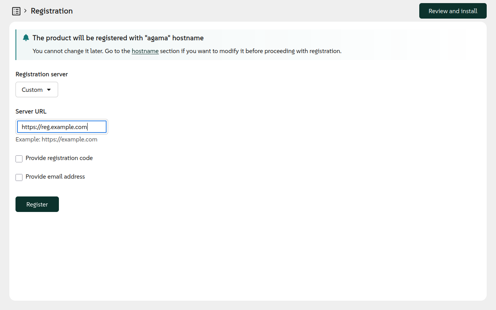Image resolution: width=496 pixels, height=310 pixels.
Task: Check the Provide email address box
Action: 19,177
